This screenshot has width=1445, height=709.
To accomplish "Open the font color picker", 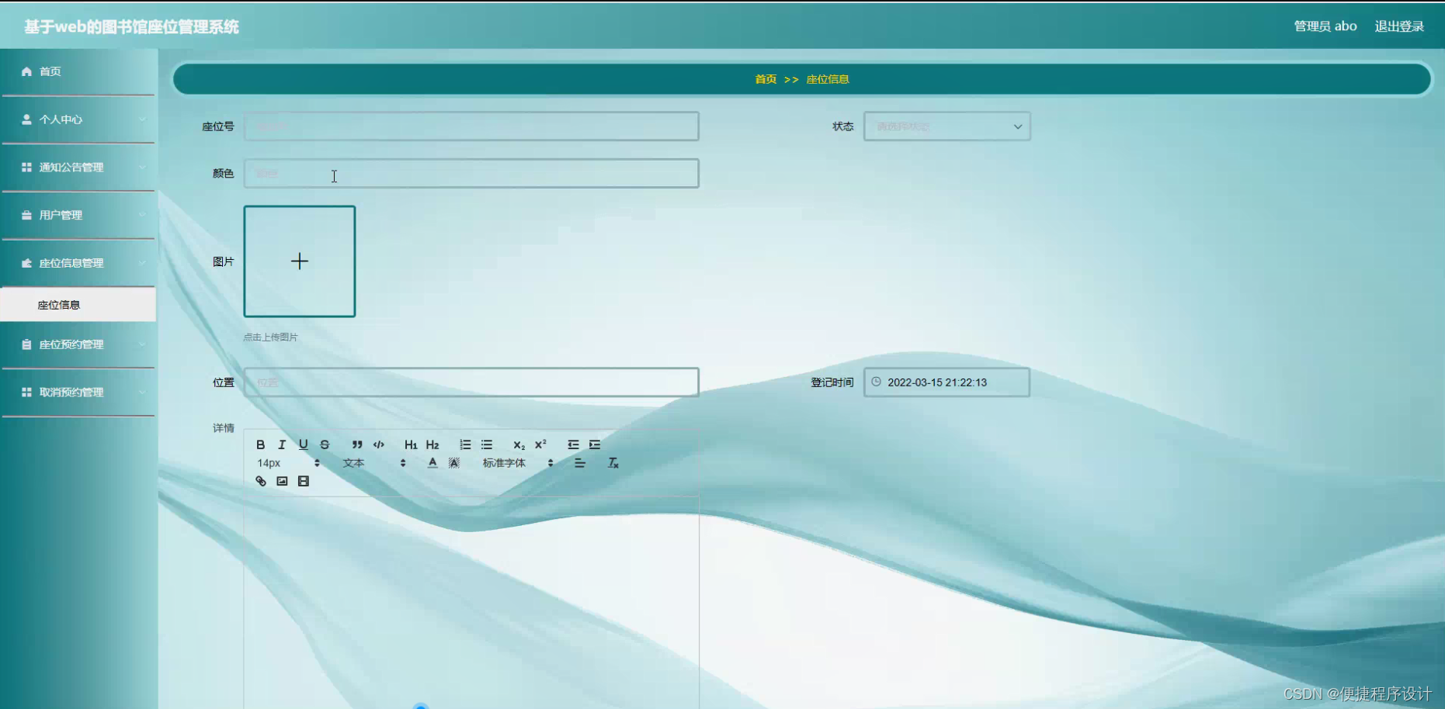I will tap(432, 462).
